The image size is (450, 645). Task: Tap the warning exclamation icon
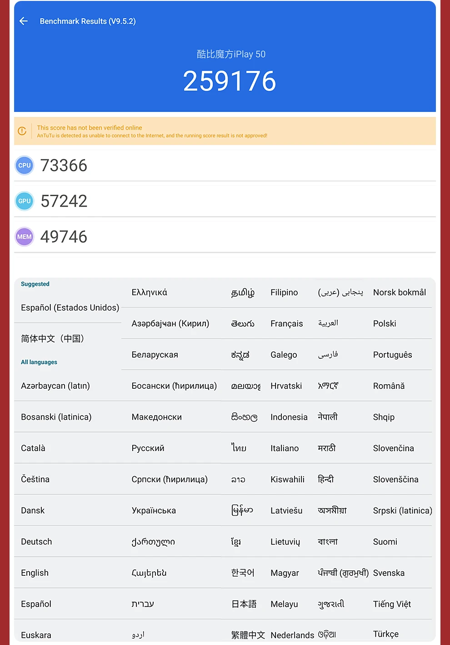click(x=22, y=131)
